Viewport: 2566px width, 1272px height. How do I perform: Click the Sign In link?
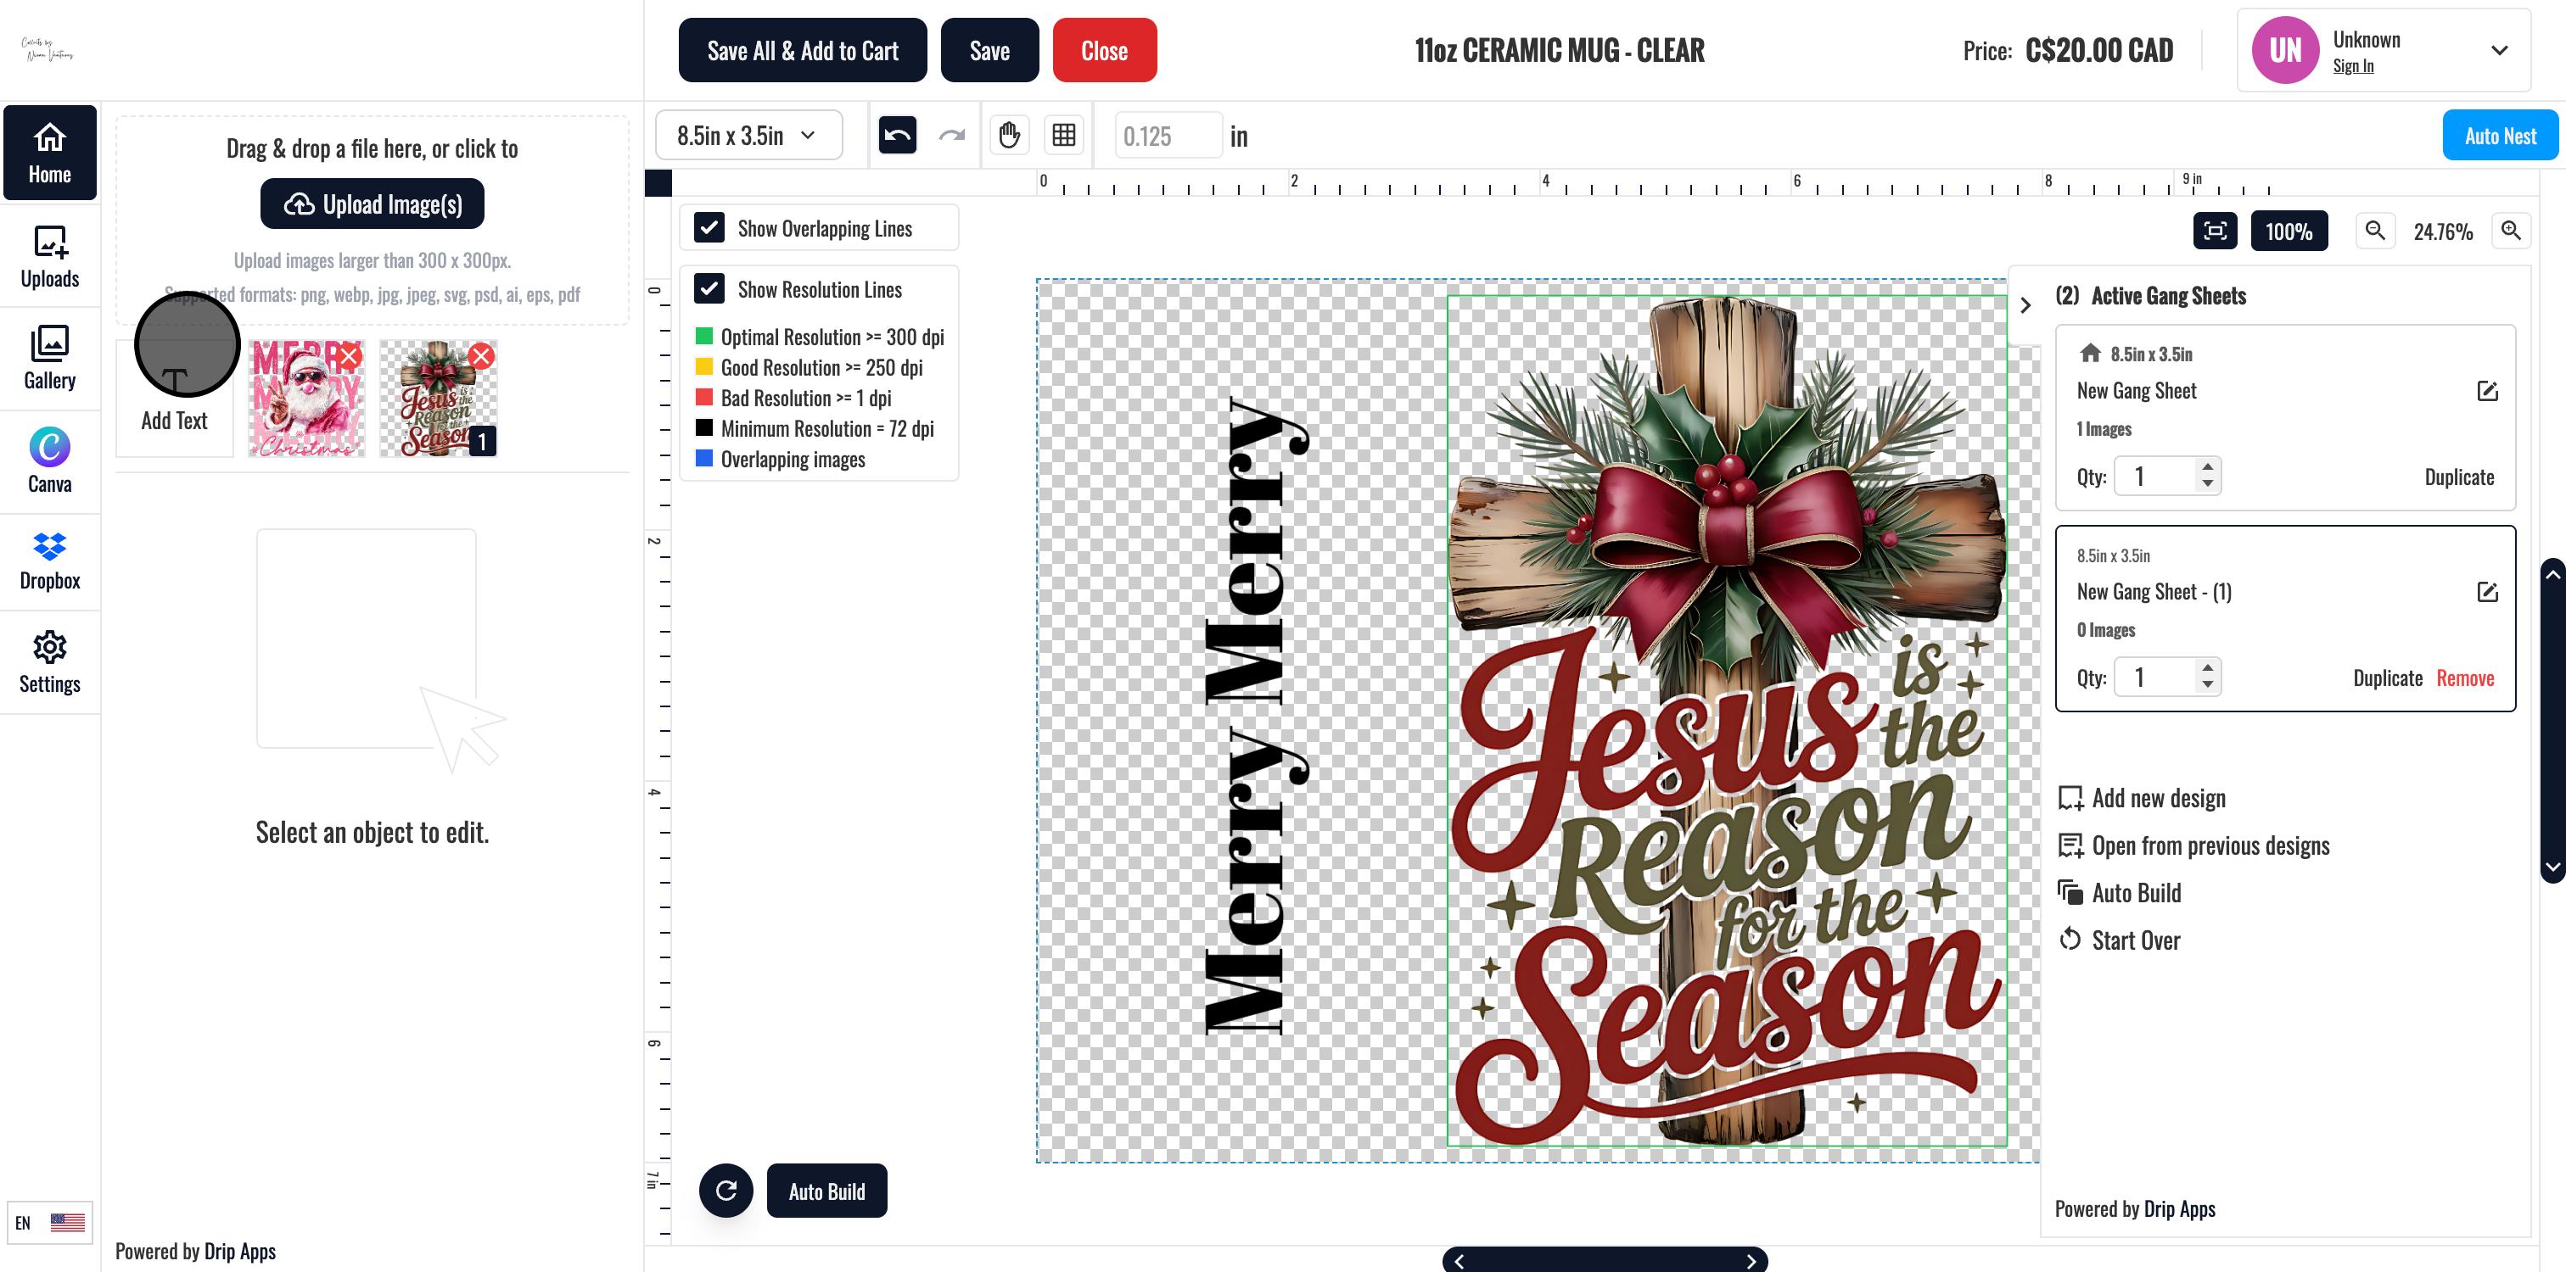[2352, 67]
